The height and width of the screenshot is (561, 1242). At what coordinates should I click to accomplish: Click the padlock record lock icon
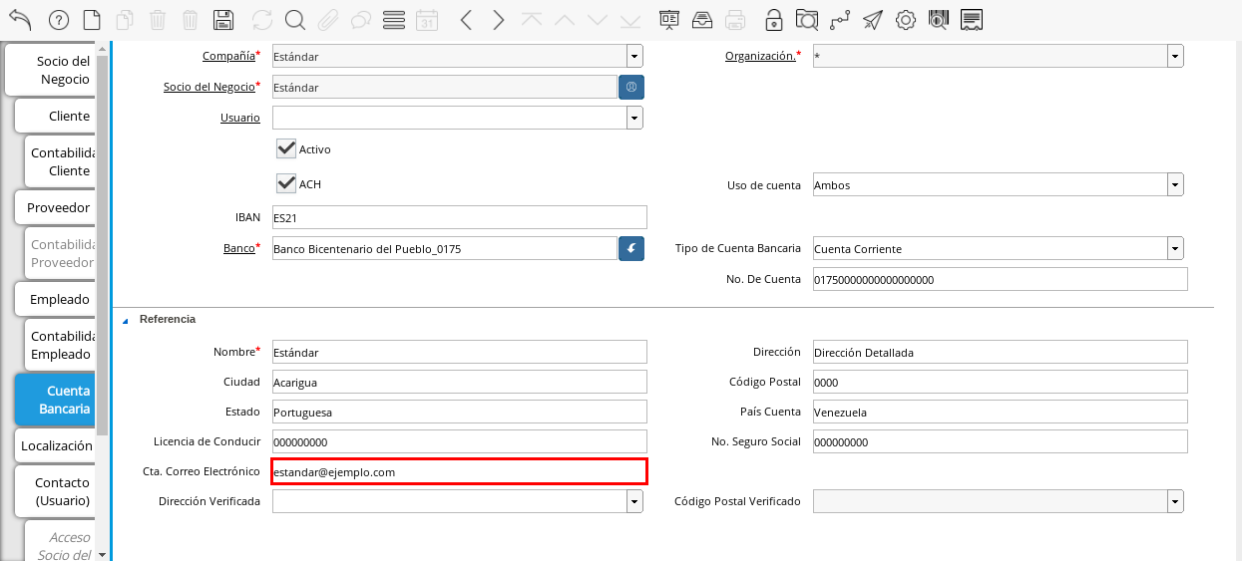click(774, 20)
